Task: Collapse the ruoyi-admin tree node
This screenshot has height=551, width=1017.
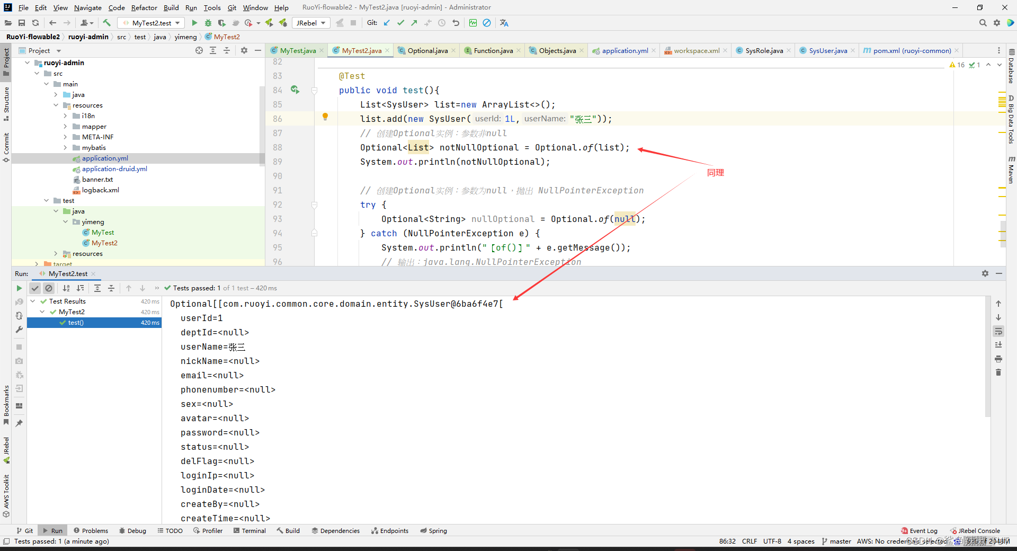Action: [x=28, y=63]
